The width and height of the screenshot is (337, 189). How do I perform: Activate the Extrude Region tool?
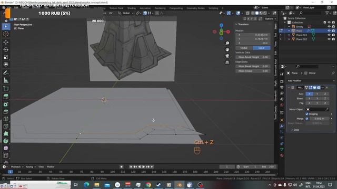click(x=6, y=97)
